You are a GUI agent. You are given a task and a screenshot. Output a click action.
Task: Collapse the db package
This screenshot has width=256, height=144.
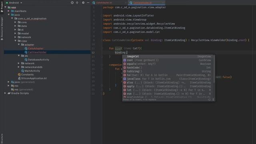19,56
